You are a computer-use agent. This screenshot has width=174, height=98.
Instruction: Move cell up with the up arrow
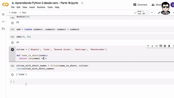pyautogui.click(x=148, y=46)
